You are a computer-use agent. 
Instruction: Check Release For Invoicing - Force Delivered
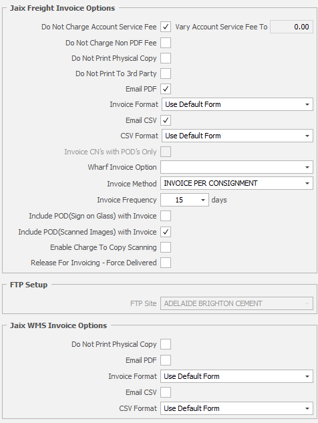(x=166, y=263)
